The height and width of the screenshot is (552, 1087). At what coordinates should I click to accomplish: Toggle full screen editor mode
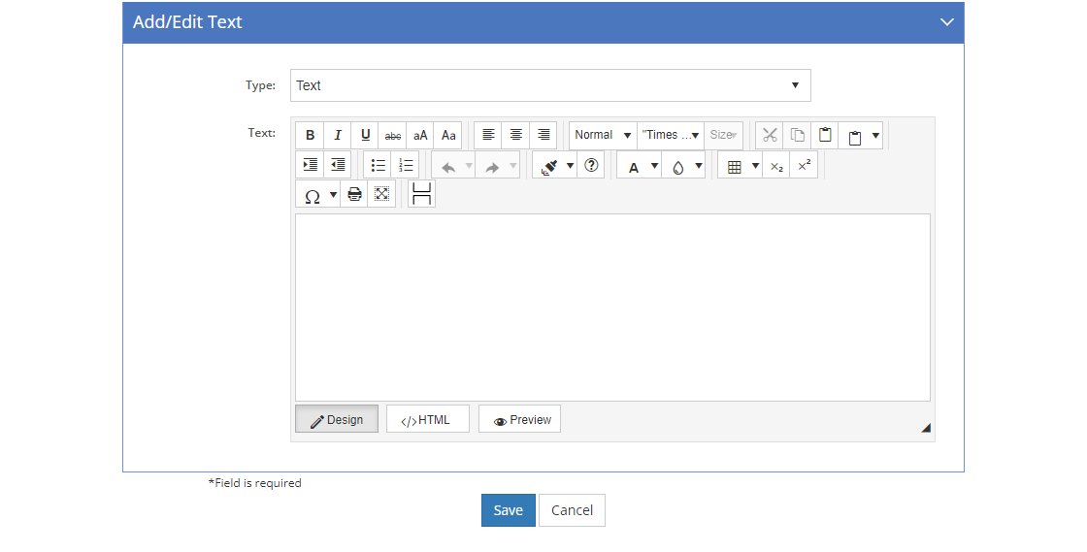pyautogui.click(x=382, y=195)
